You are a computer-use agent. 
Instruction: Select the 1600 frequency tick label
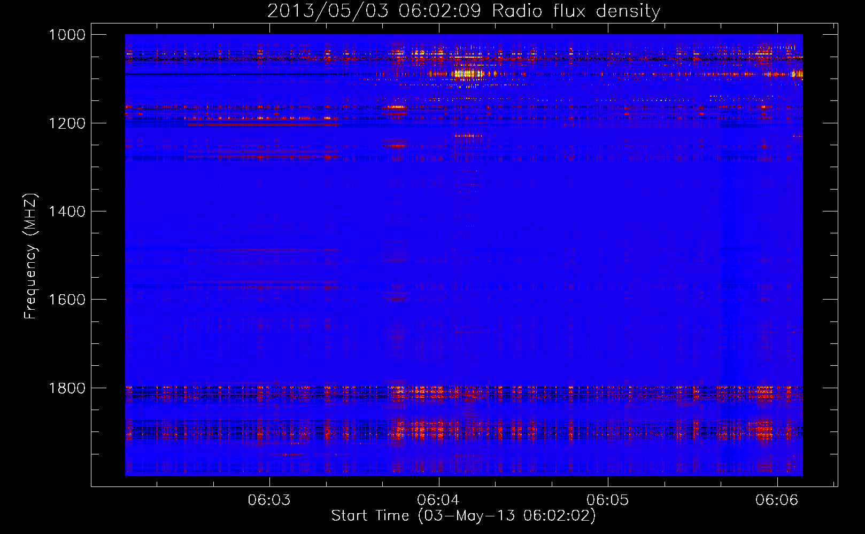pyautogui.click(x=67, y=300)
